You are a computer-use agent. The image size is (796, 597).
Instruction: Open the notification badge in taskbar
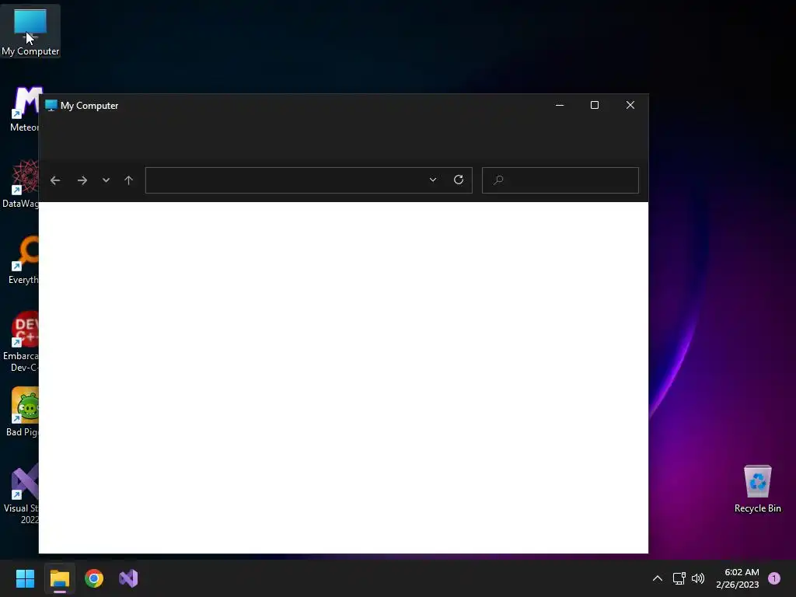pos(774,578)
